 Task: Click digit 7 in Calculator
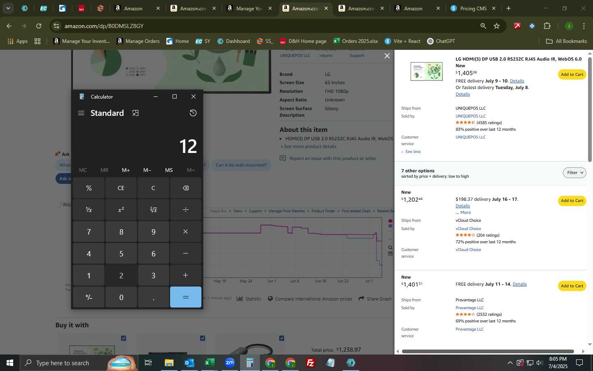[89, 232]
